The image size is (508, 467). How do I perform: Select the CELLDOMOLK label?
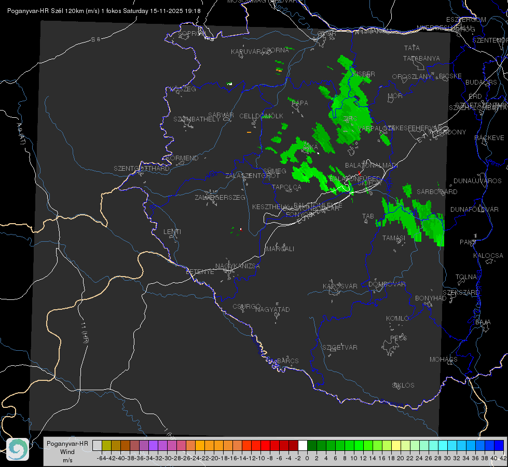pos(262,116)
